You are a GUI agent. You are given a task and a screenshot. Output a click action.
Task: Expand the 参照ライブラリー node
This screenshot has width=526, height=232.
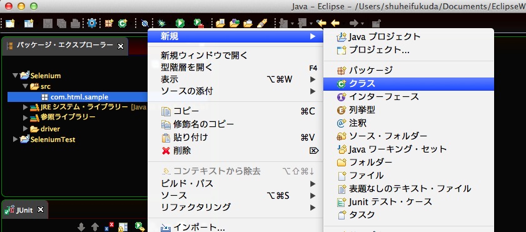point(26,118)
